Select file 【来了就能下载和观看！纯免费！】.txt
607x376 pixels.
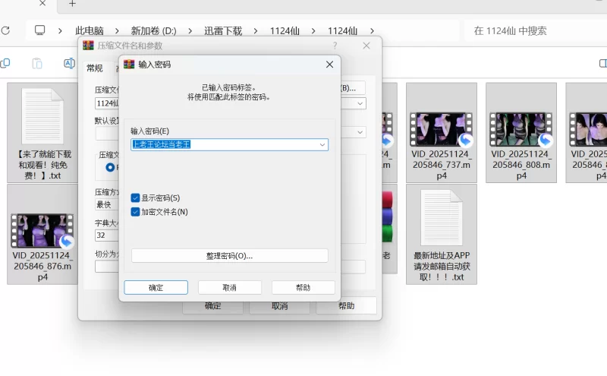click(43, 133)
